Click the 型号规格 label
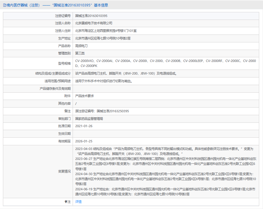Viewport: 263px width, 209px height. 64,63
